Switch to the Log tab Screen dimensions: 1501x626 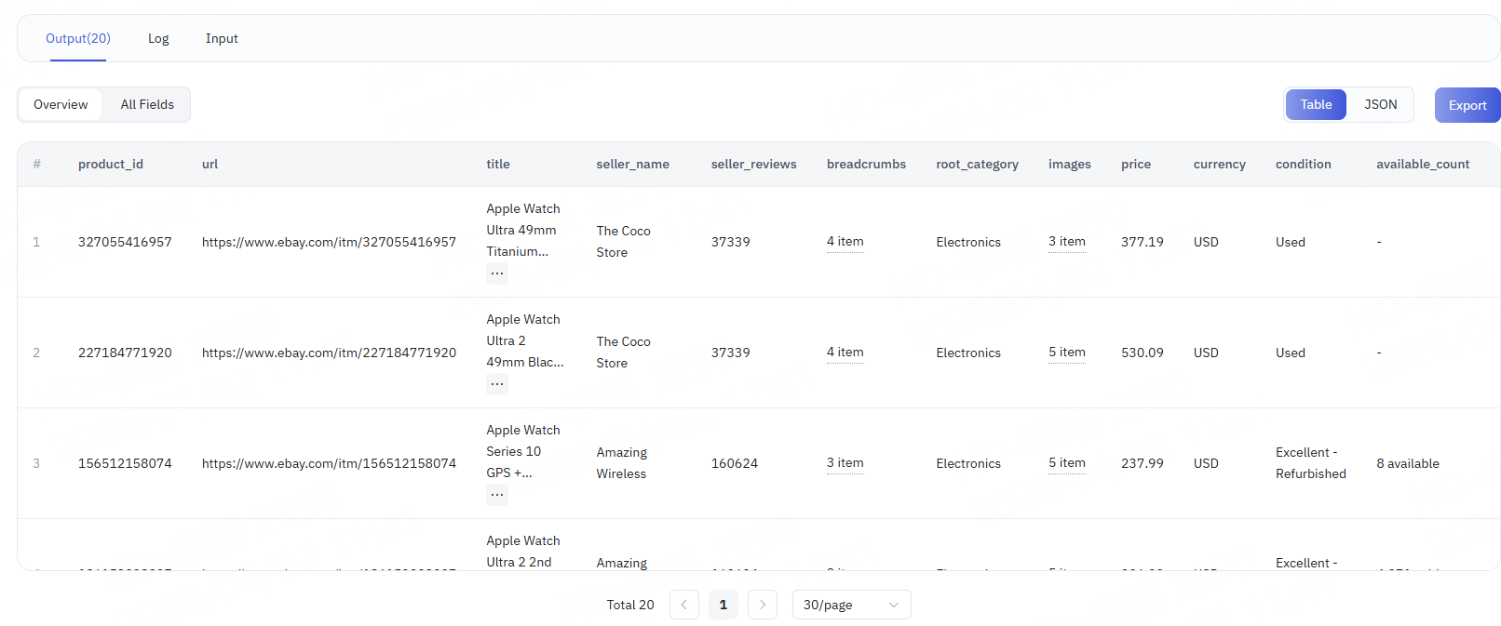point(158,38)
